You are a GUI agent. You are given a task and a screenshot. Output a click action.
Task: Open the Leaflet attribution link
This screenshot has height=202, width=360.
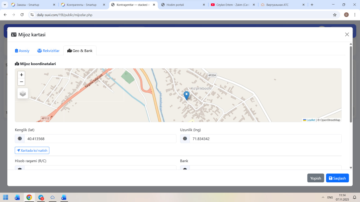[x=310, y=120]
